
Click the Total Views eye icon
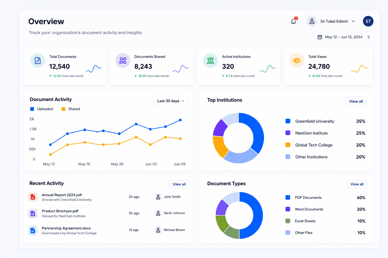coord(297,60)
